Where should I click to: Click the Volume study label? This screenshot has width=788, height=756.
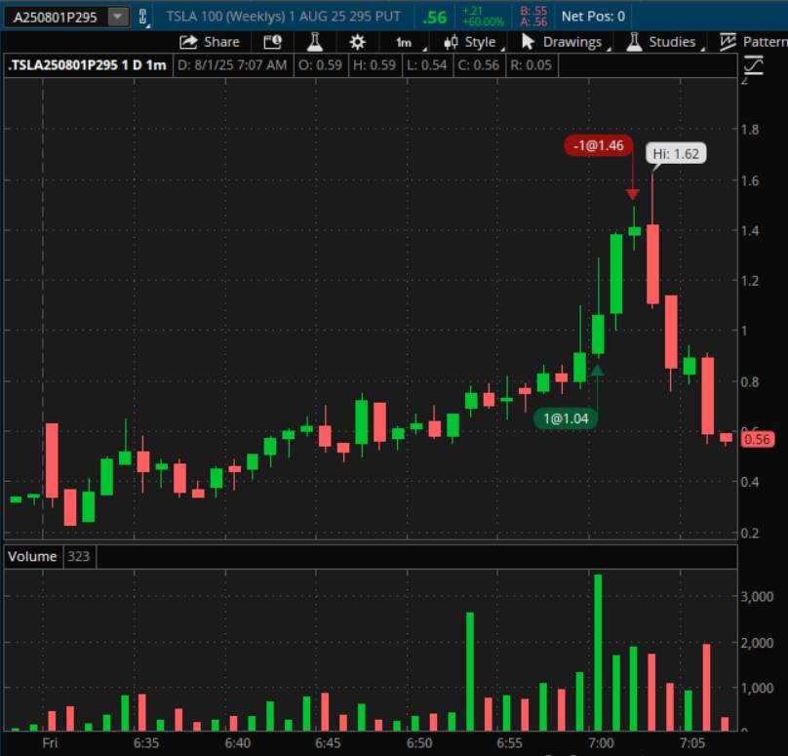(x=32, y=556)
